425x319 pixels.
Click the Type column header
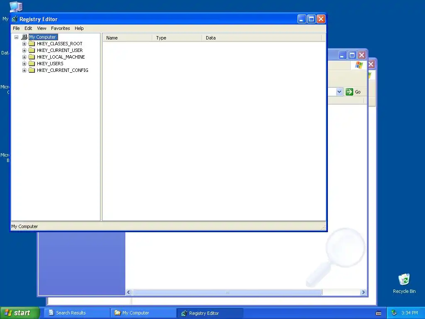pyautogui.click(x=177, y=38)
